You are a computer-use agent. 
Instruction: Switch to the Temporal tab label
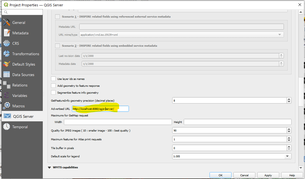click(x=20, y=127)
